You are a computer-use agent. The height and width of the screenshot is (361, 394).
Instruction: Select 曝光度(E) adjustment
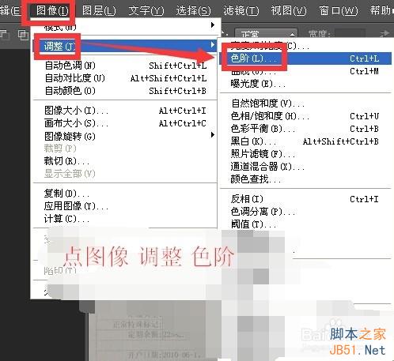[x=305, y=84]
